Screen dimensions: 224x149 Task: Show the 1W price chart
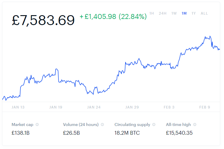(x=174, y=13)
